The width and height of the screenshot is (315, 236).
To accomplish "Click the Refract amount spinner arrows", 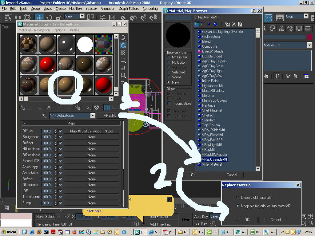I will (x=56, y=179).
